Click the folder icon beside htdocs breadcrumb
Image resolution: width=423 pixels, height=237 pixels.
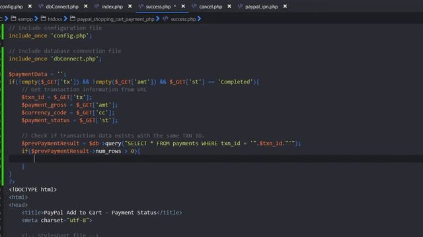(44, 18)
